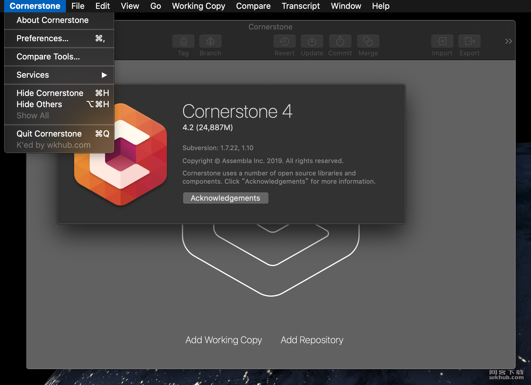Open the Window menu
This screenshot has width=531, height=385.
(x=346, y=6)
